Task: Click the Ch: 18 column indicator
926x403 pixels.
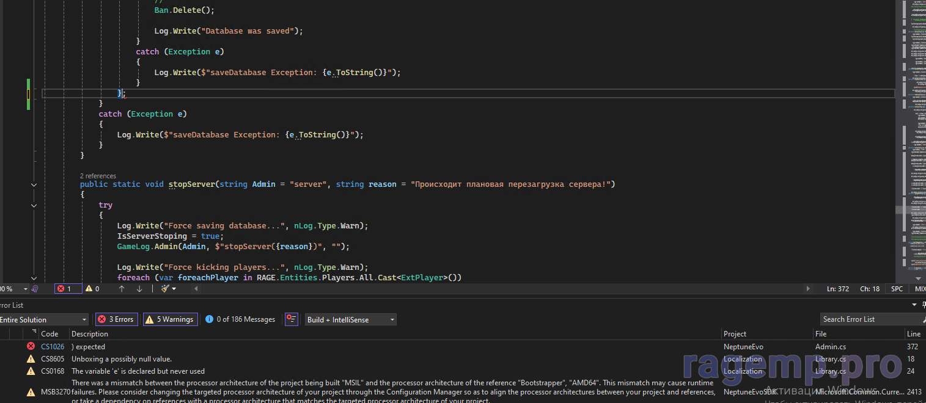Action: point(870,289)
